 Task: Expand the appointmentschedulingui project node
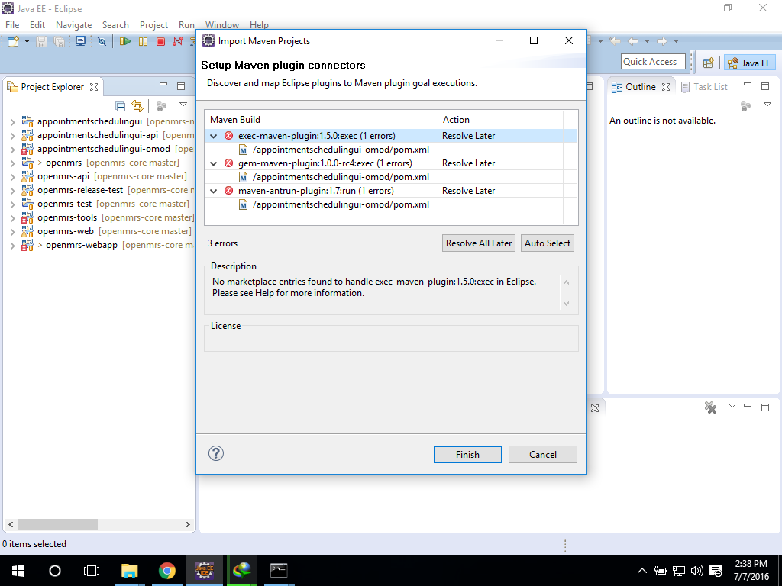click(x=12, y=121)
